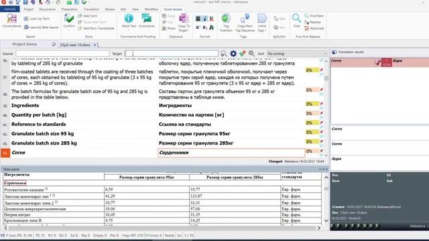Close the 23p3-new-10.docx tab
The height and width of the screenshot is (241, 429).
95,45
